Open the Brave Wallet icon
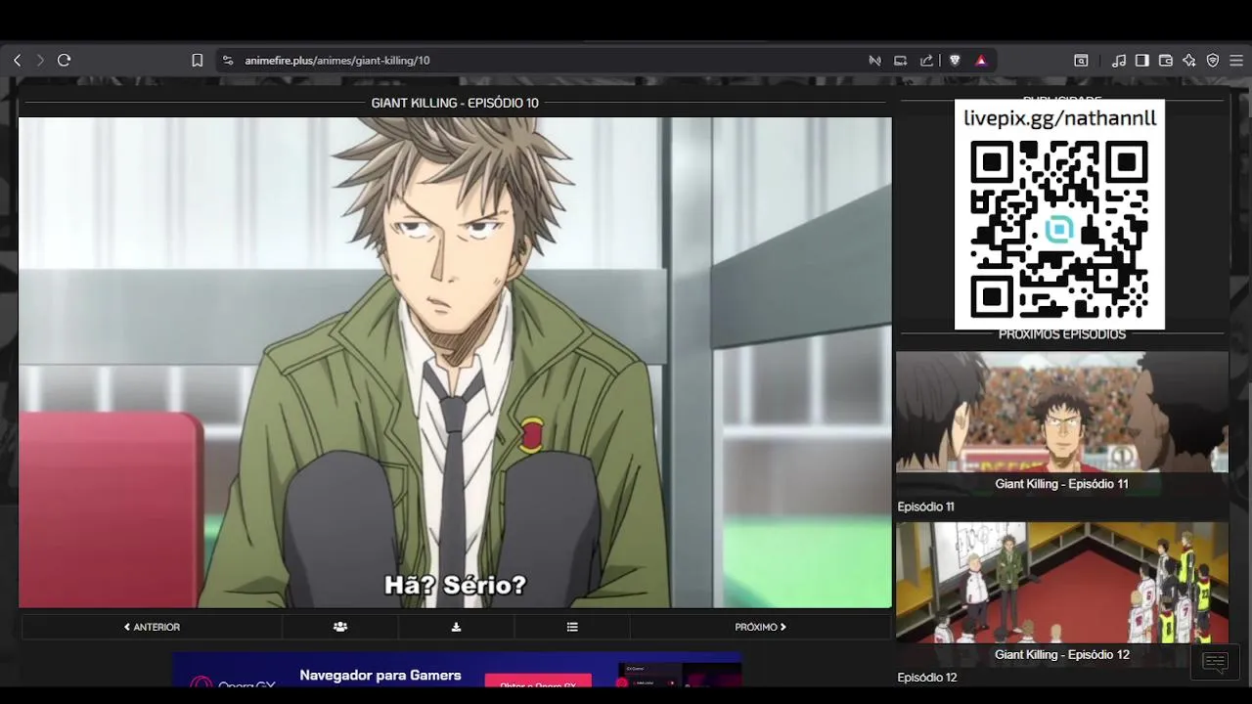Image resolution: width=1252 pixels, height=704 pixels. pyautogui.click(x=1165, y=61)
